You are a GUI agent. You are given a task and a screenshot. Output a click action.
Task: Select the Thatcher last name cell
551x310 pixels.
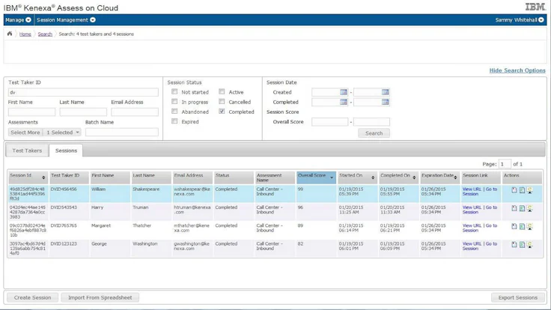[x=151, y=230]
